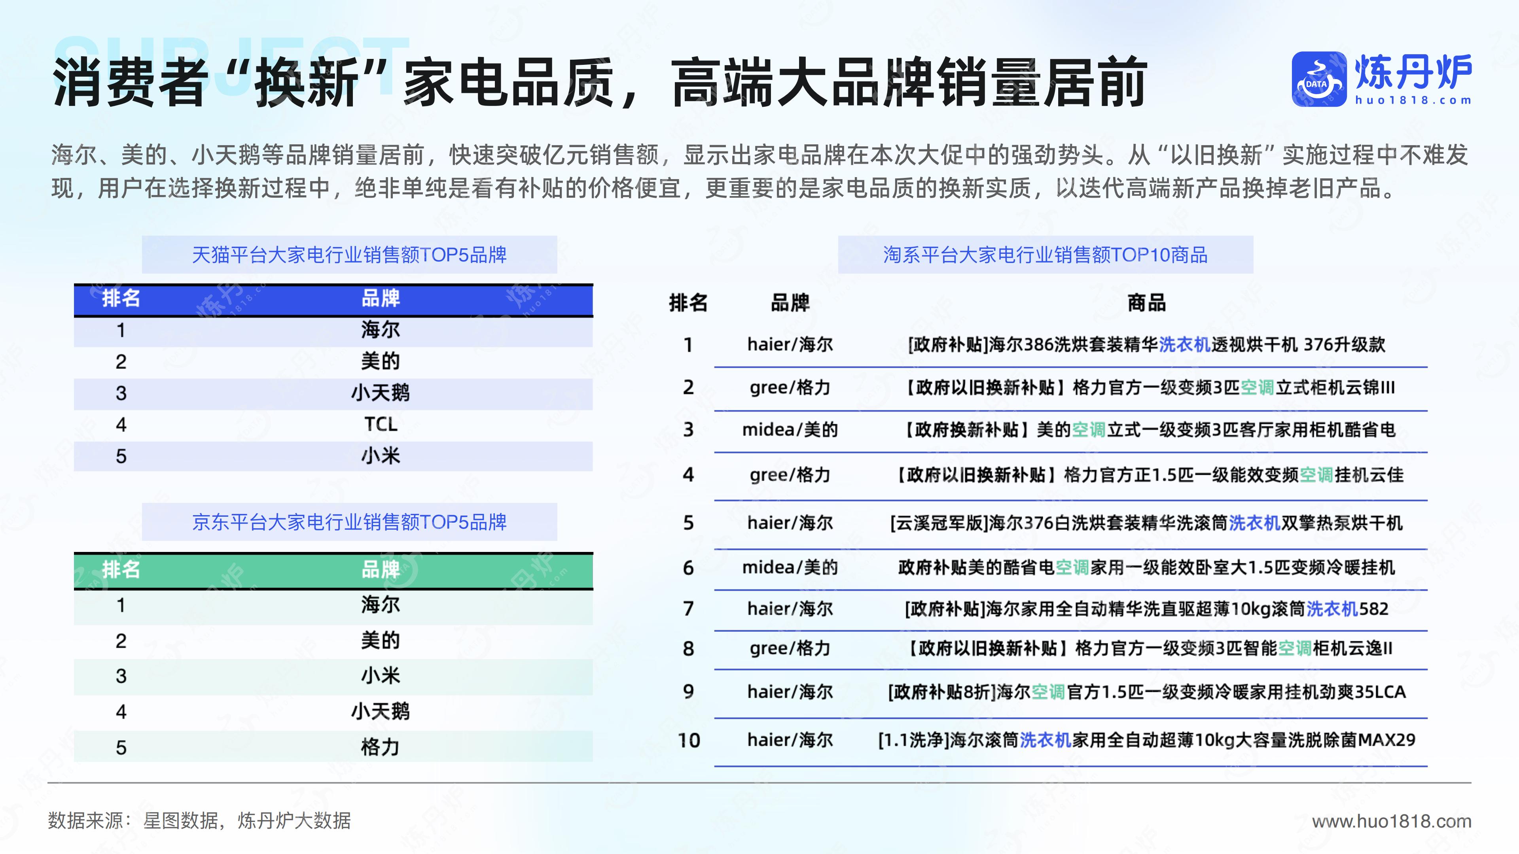
Task: Select gree/格力 brand in rank 4 row
Action: click(790, 474)
